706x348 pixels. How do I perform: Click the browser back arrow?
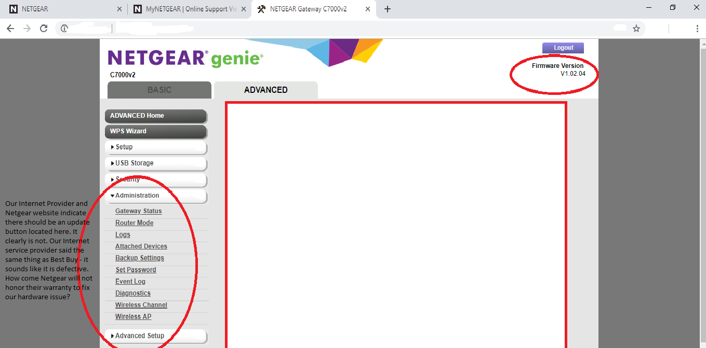(10, 29)
